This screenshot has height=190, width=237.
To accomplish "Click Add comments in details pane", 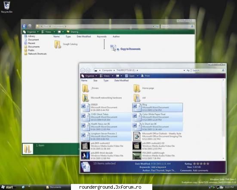I will point(200,171).
